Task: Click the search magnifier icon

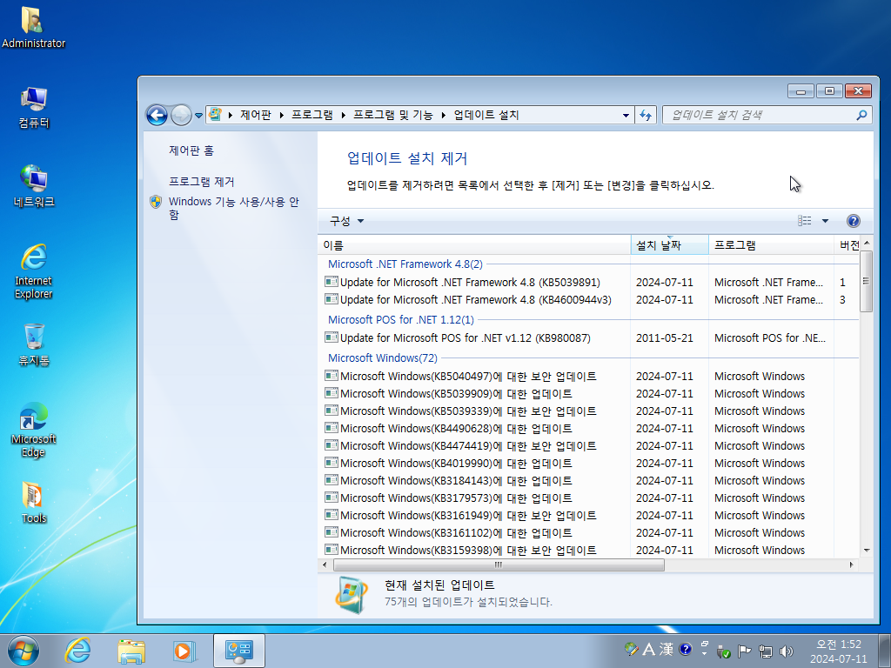Action: point(861,116)
